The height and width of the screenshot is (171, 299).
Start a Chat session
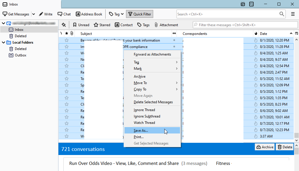(x=64, y=14)
